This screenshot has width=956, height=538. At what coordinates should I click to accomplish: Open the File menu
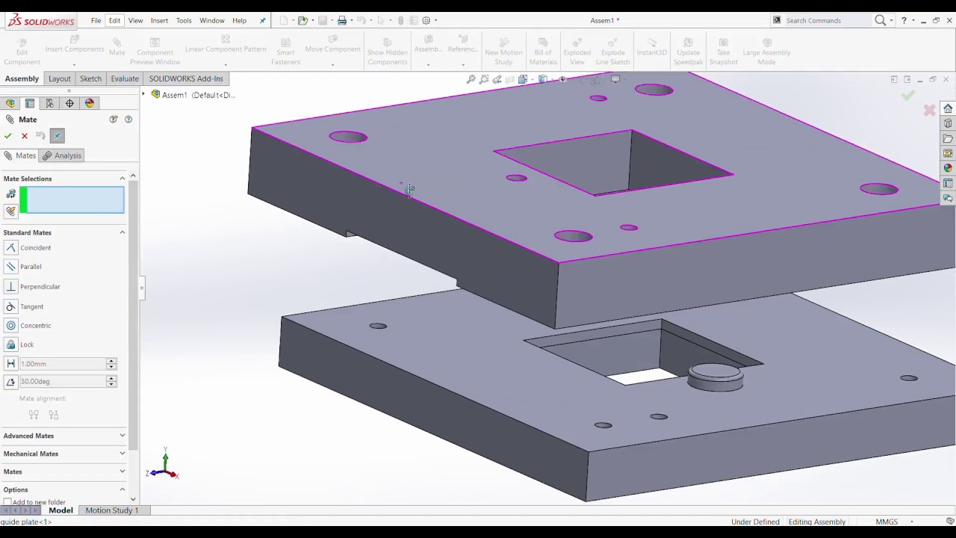click(x=96, y=21)
